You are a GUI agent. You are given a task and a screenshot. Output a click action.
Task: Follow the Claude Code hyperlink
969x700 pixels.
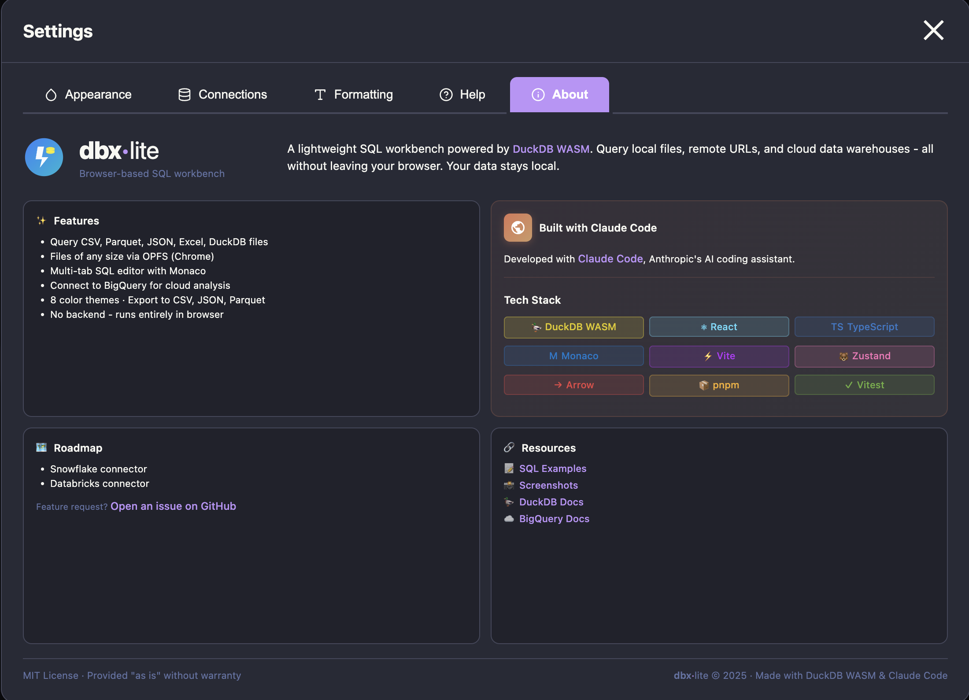610,259
